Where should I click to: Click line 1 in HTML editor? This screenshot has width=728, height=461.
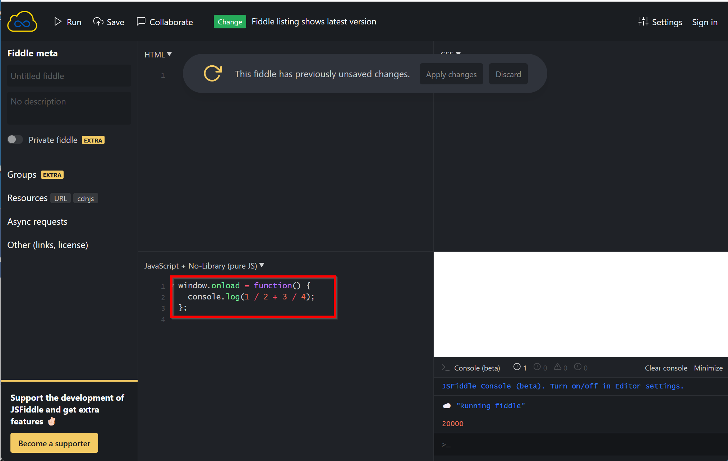coord(163,75)
